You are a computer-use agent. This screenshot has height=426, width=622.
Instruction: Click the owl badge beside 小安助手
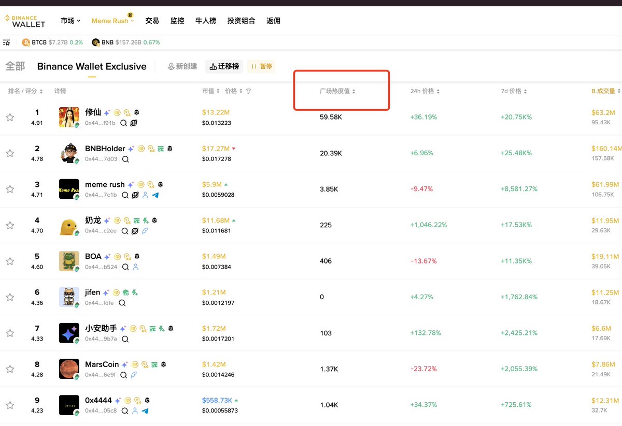pos(171,329)
